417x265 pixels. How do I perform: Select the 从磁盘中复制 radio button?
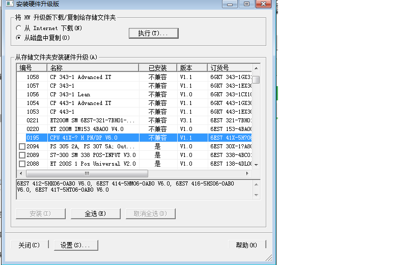19,38
